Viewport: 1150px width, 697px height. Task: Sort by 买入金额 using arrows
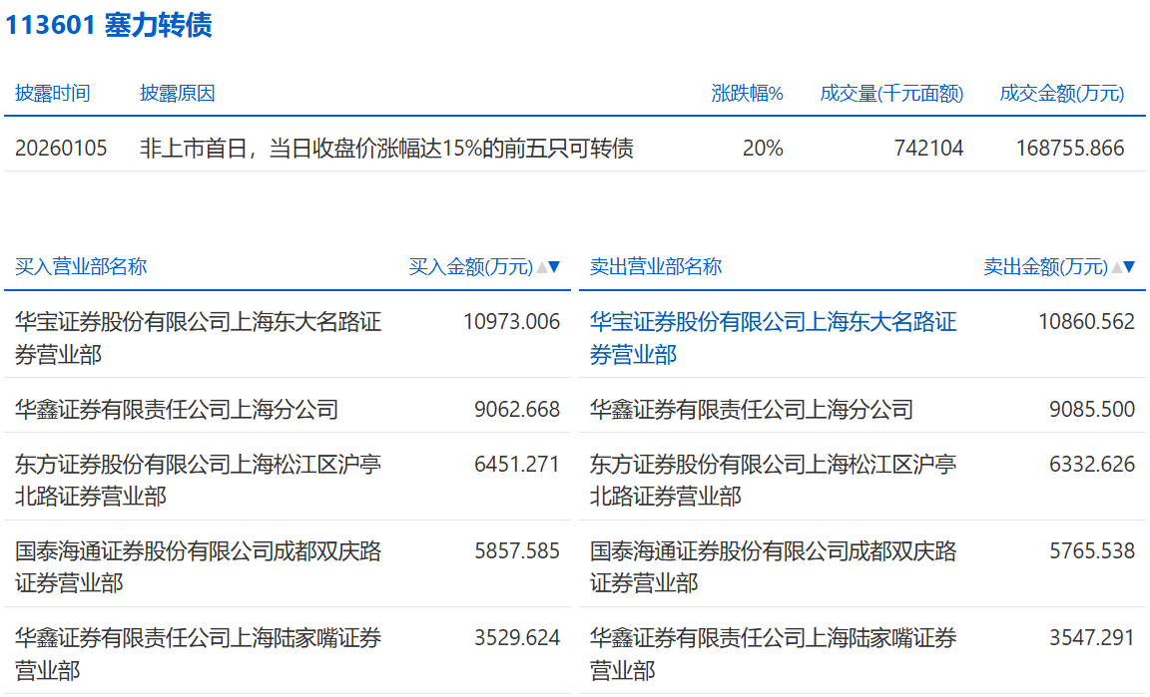pos(549,267)
